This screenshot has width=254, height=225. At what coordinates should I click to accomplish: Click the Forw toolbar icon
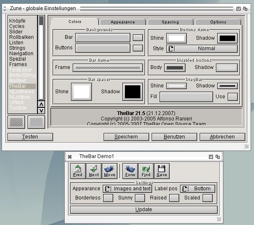point(130,171)
